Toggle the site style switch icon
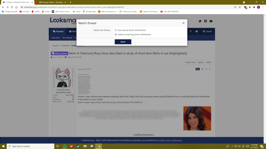Screen dimensions: 266x149 pos(197,31)
